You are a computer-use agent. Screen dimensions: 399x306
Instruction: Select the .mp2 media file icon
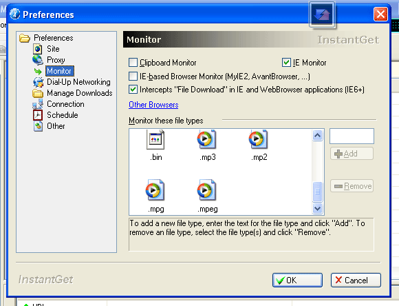[258, 139]
